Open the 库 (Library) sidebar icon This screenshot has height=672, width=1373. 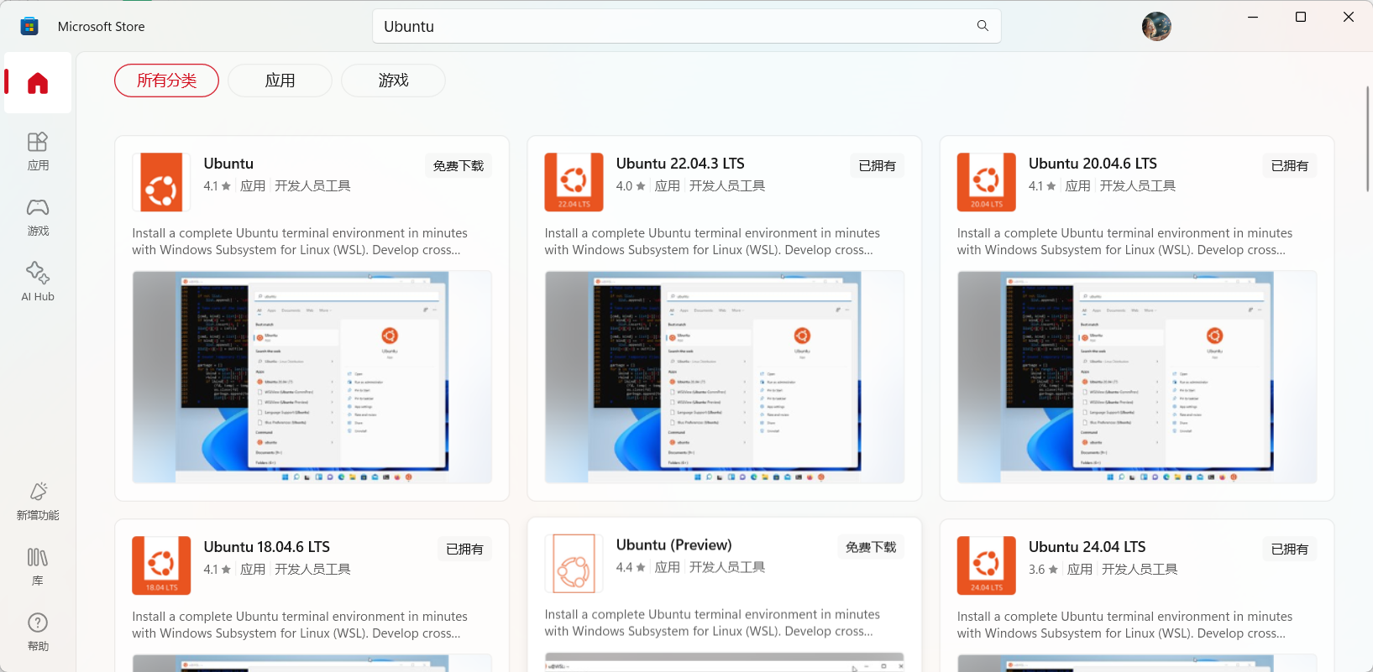point(38,566)
